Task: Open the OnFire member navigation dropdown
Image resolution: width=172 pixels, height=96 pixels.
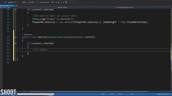Action: [x=143, y=8]
